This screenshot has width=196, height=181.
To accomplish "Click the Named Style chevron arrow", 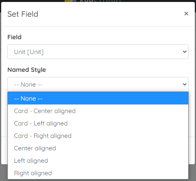I will coord(185,84).
